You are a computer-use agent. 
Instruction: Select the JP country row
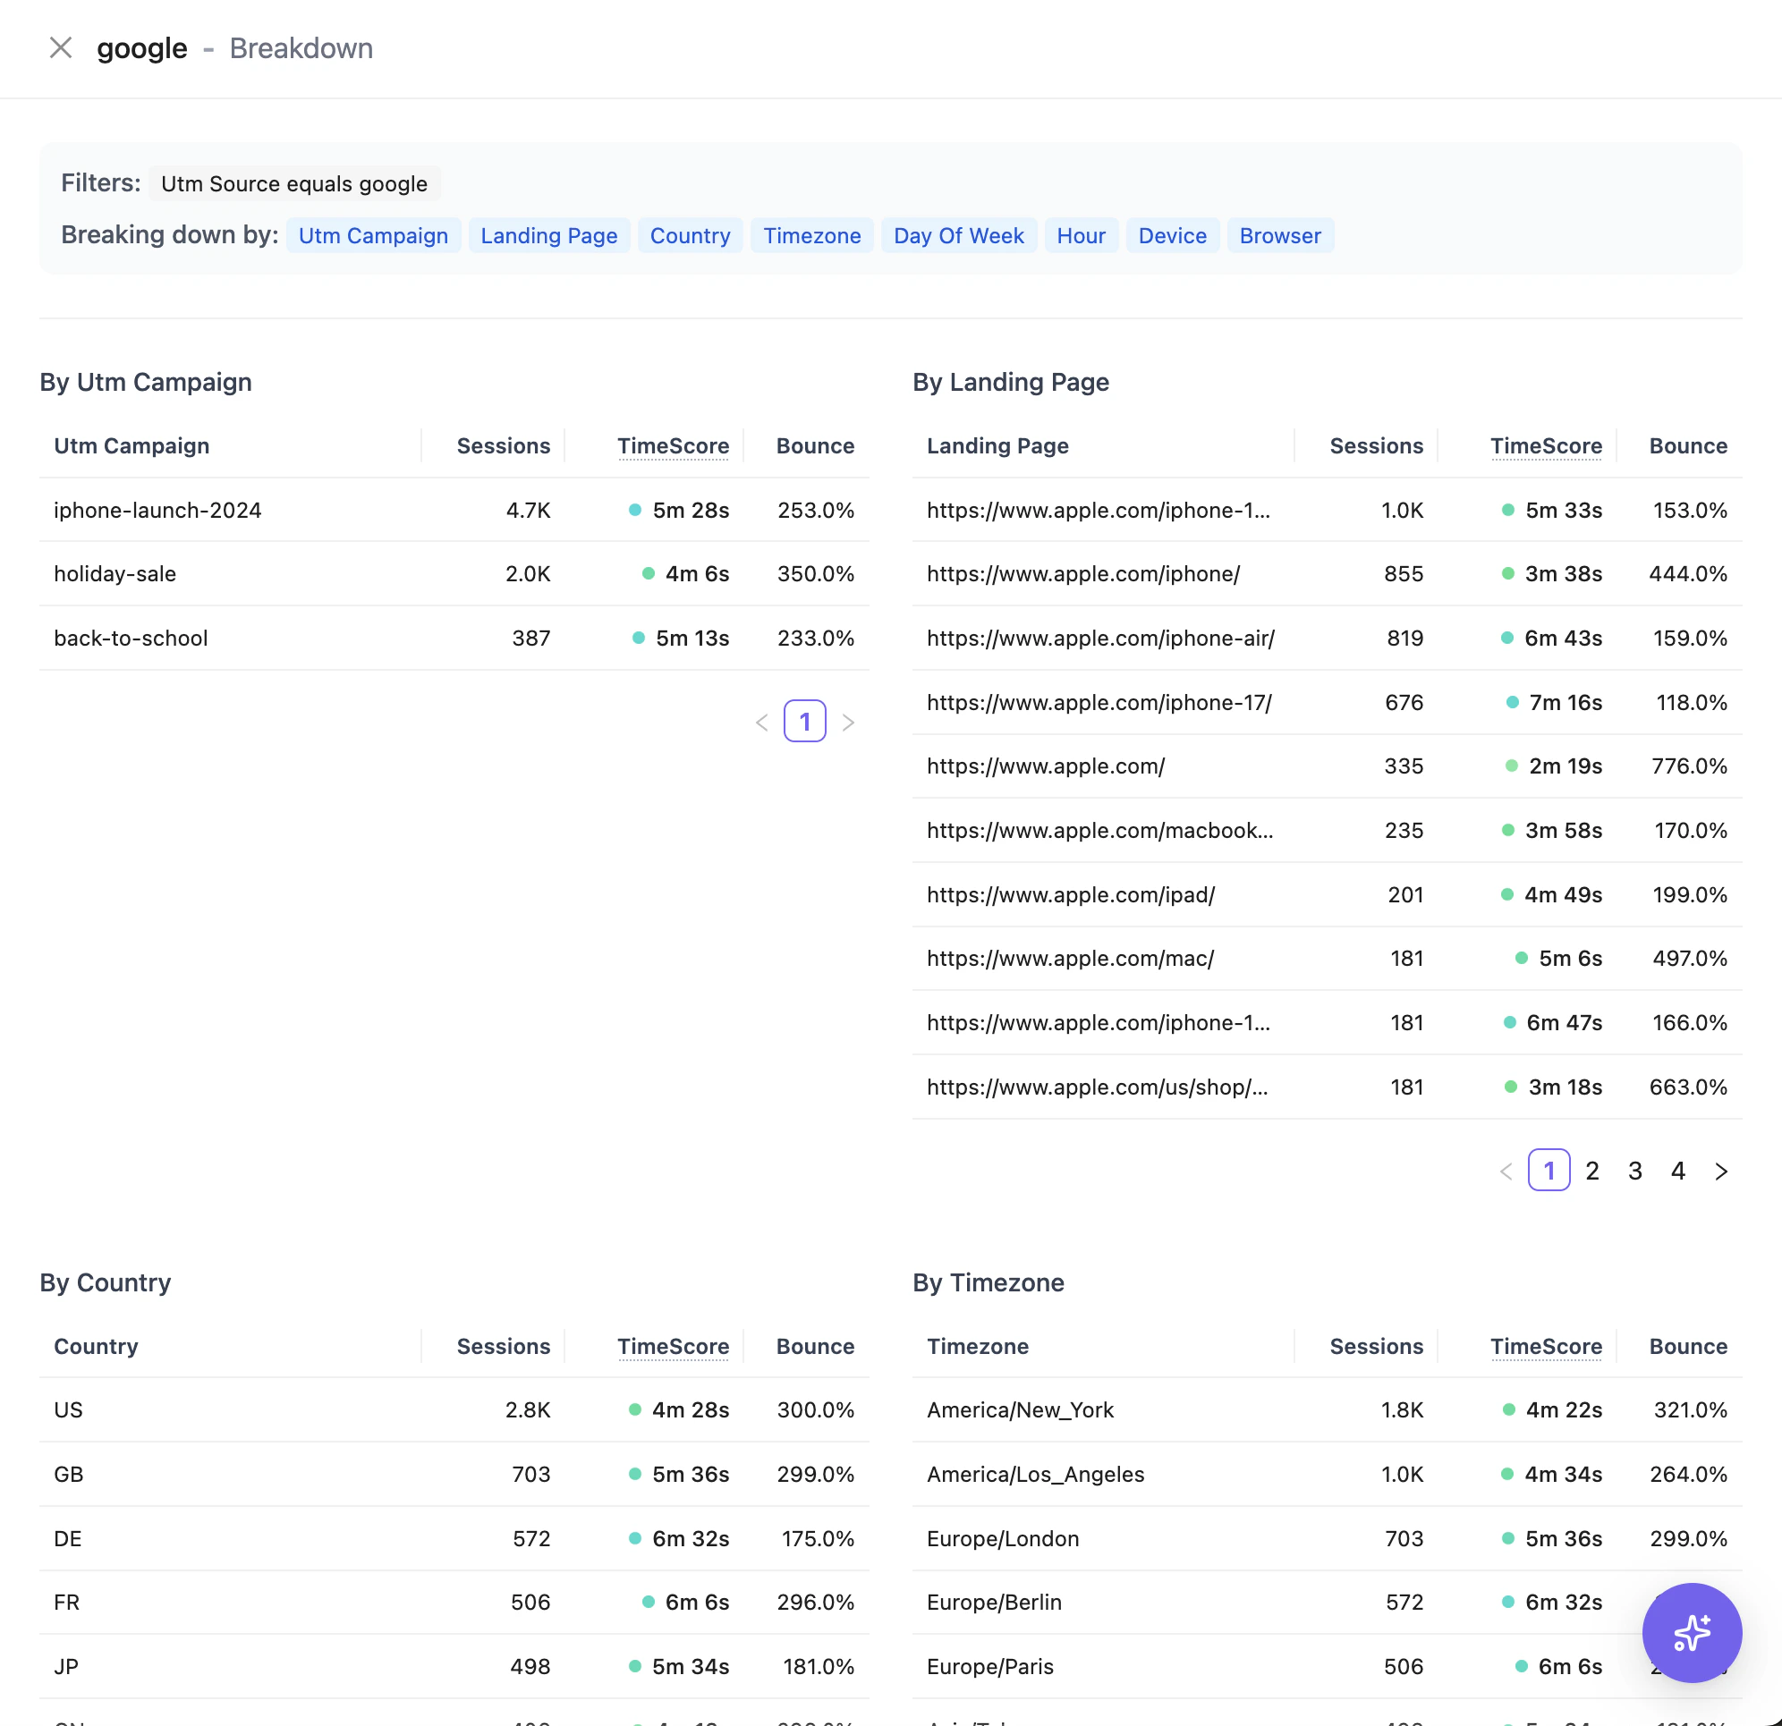pyautogui.click(x=454, y=1667)
